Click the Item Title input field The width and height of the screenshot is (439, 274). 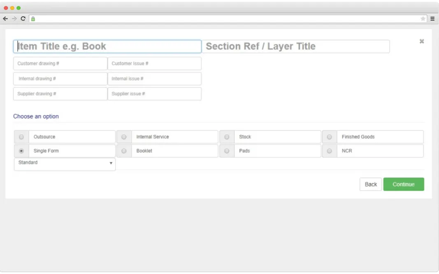107,46
